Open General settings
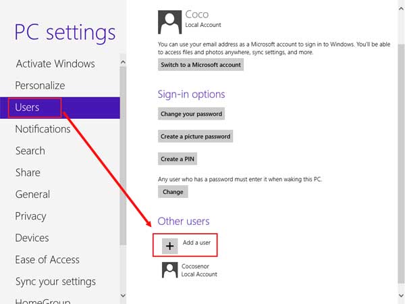Image resolution: width=405 pixels, height=304 pixels. point(32,194)
